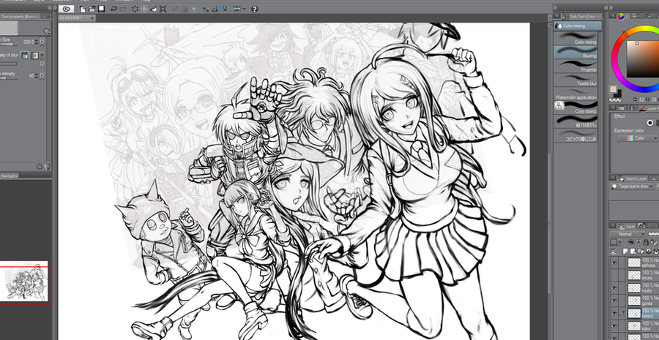This screenshot has height=340, width=659.
Task: Select the Color mixing sub tool brush
Action: [x=576, y=38]
